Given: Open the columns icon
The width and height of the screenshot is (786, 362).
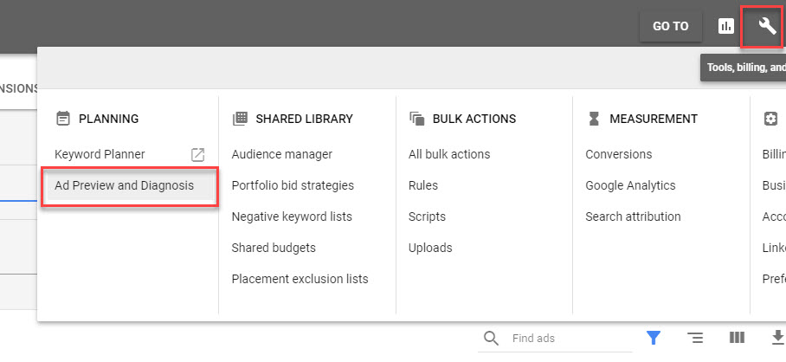Looking at the screenshot, I should (737, 338).
